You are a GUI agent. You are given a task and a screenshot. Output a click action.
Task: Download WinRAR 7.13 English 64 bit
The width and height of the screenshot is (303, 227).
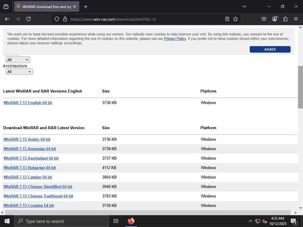point(28,103)
